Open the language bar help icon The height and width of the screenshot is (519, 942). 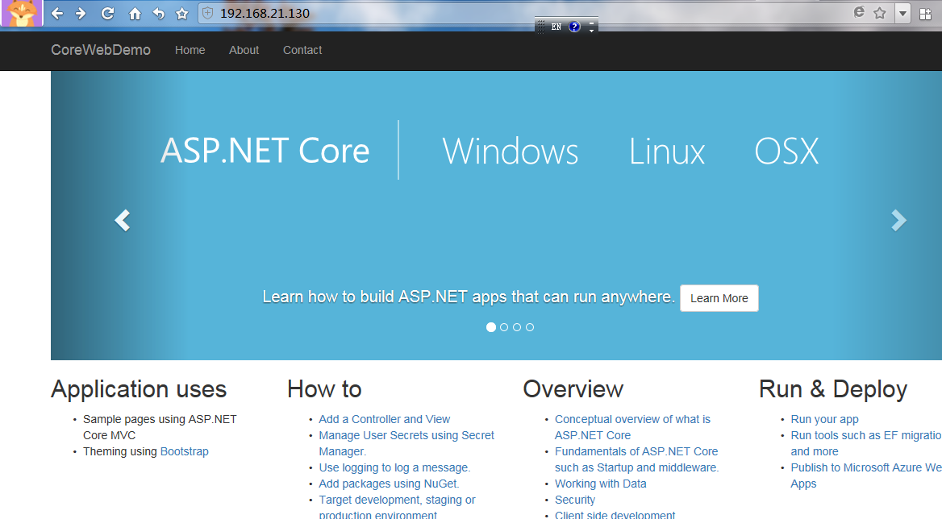pos(574,27)
